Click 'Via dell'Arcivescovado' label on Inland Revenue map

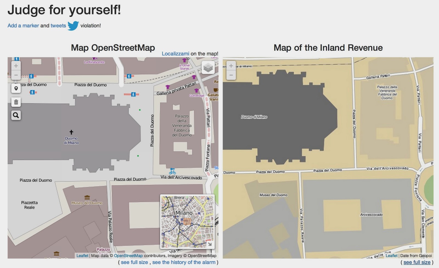pos(387,168)
